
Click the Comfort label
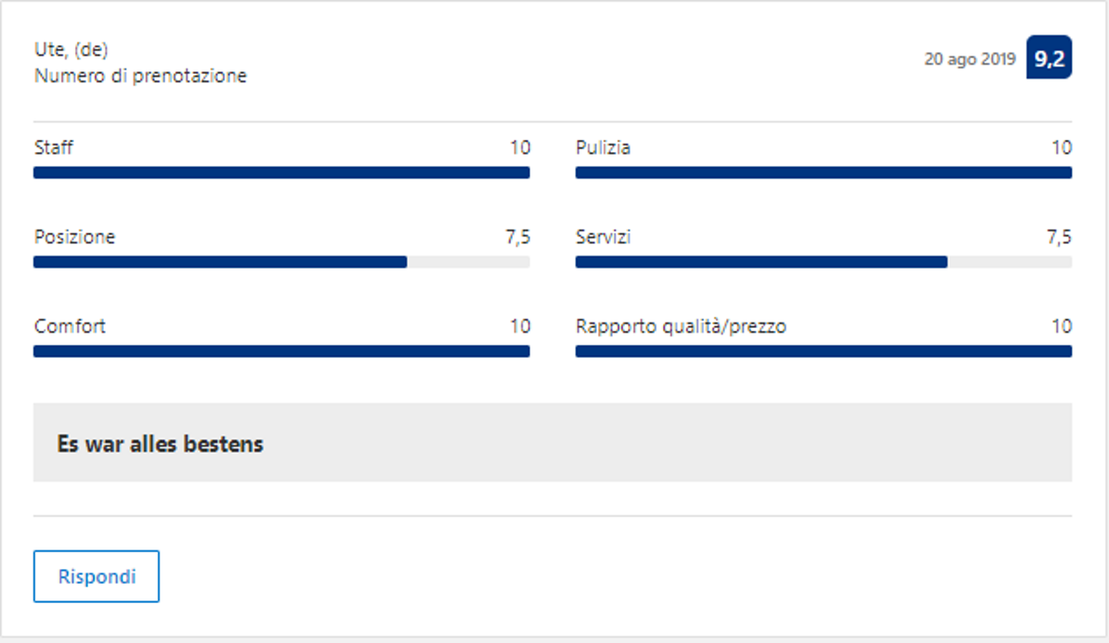(70, 326)
